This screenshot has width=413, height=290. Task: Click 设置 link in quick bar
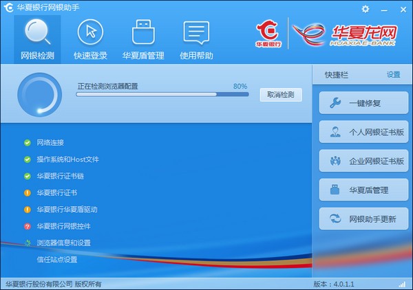pos(393,75)
